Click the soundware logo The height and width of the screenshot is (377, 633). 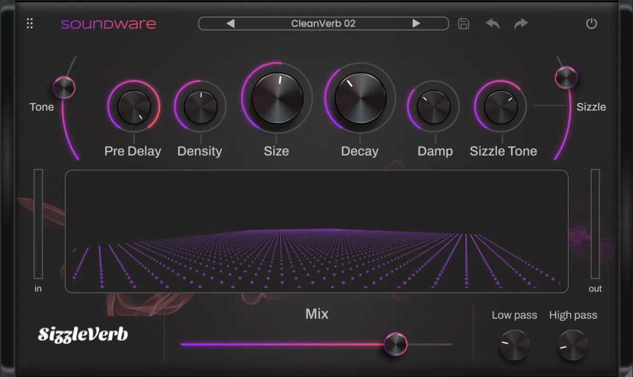(x=109, y=24)
